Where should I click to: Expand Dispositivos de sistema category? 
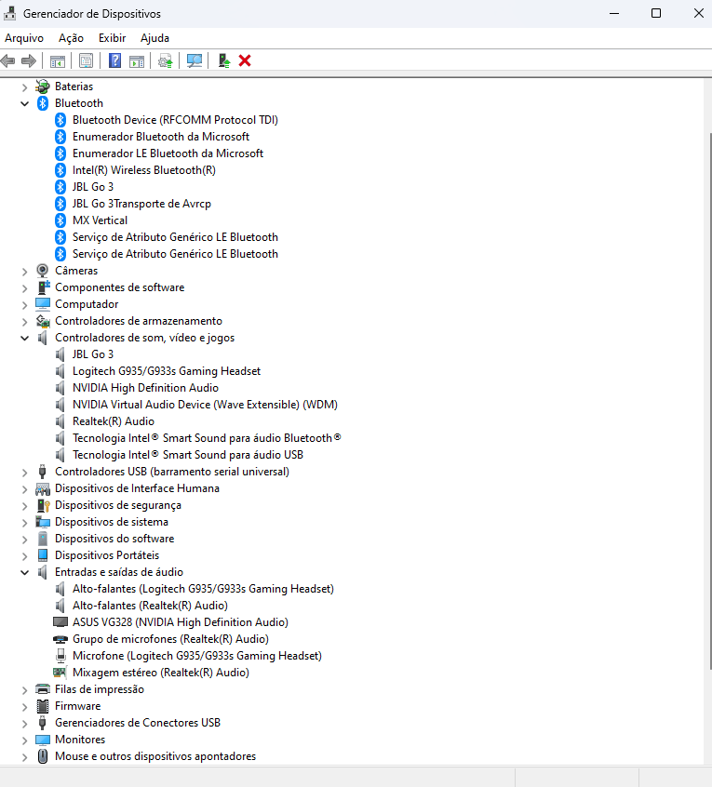pyautogui.click(x=24, y=522)
